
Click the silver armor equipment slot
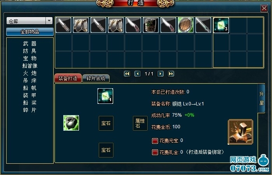(71, 123)
